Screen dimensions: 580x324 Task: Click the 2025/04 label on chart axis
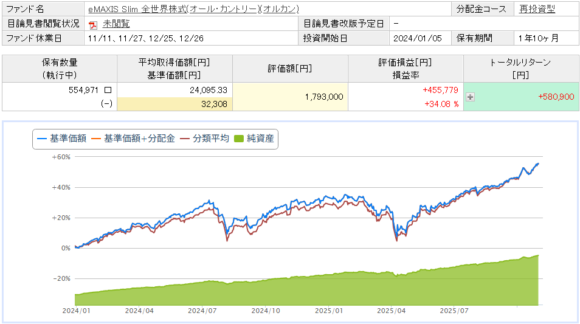392,310
